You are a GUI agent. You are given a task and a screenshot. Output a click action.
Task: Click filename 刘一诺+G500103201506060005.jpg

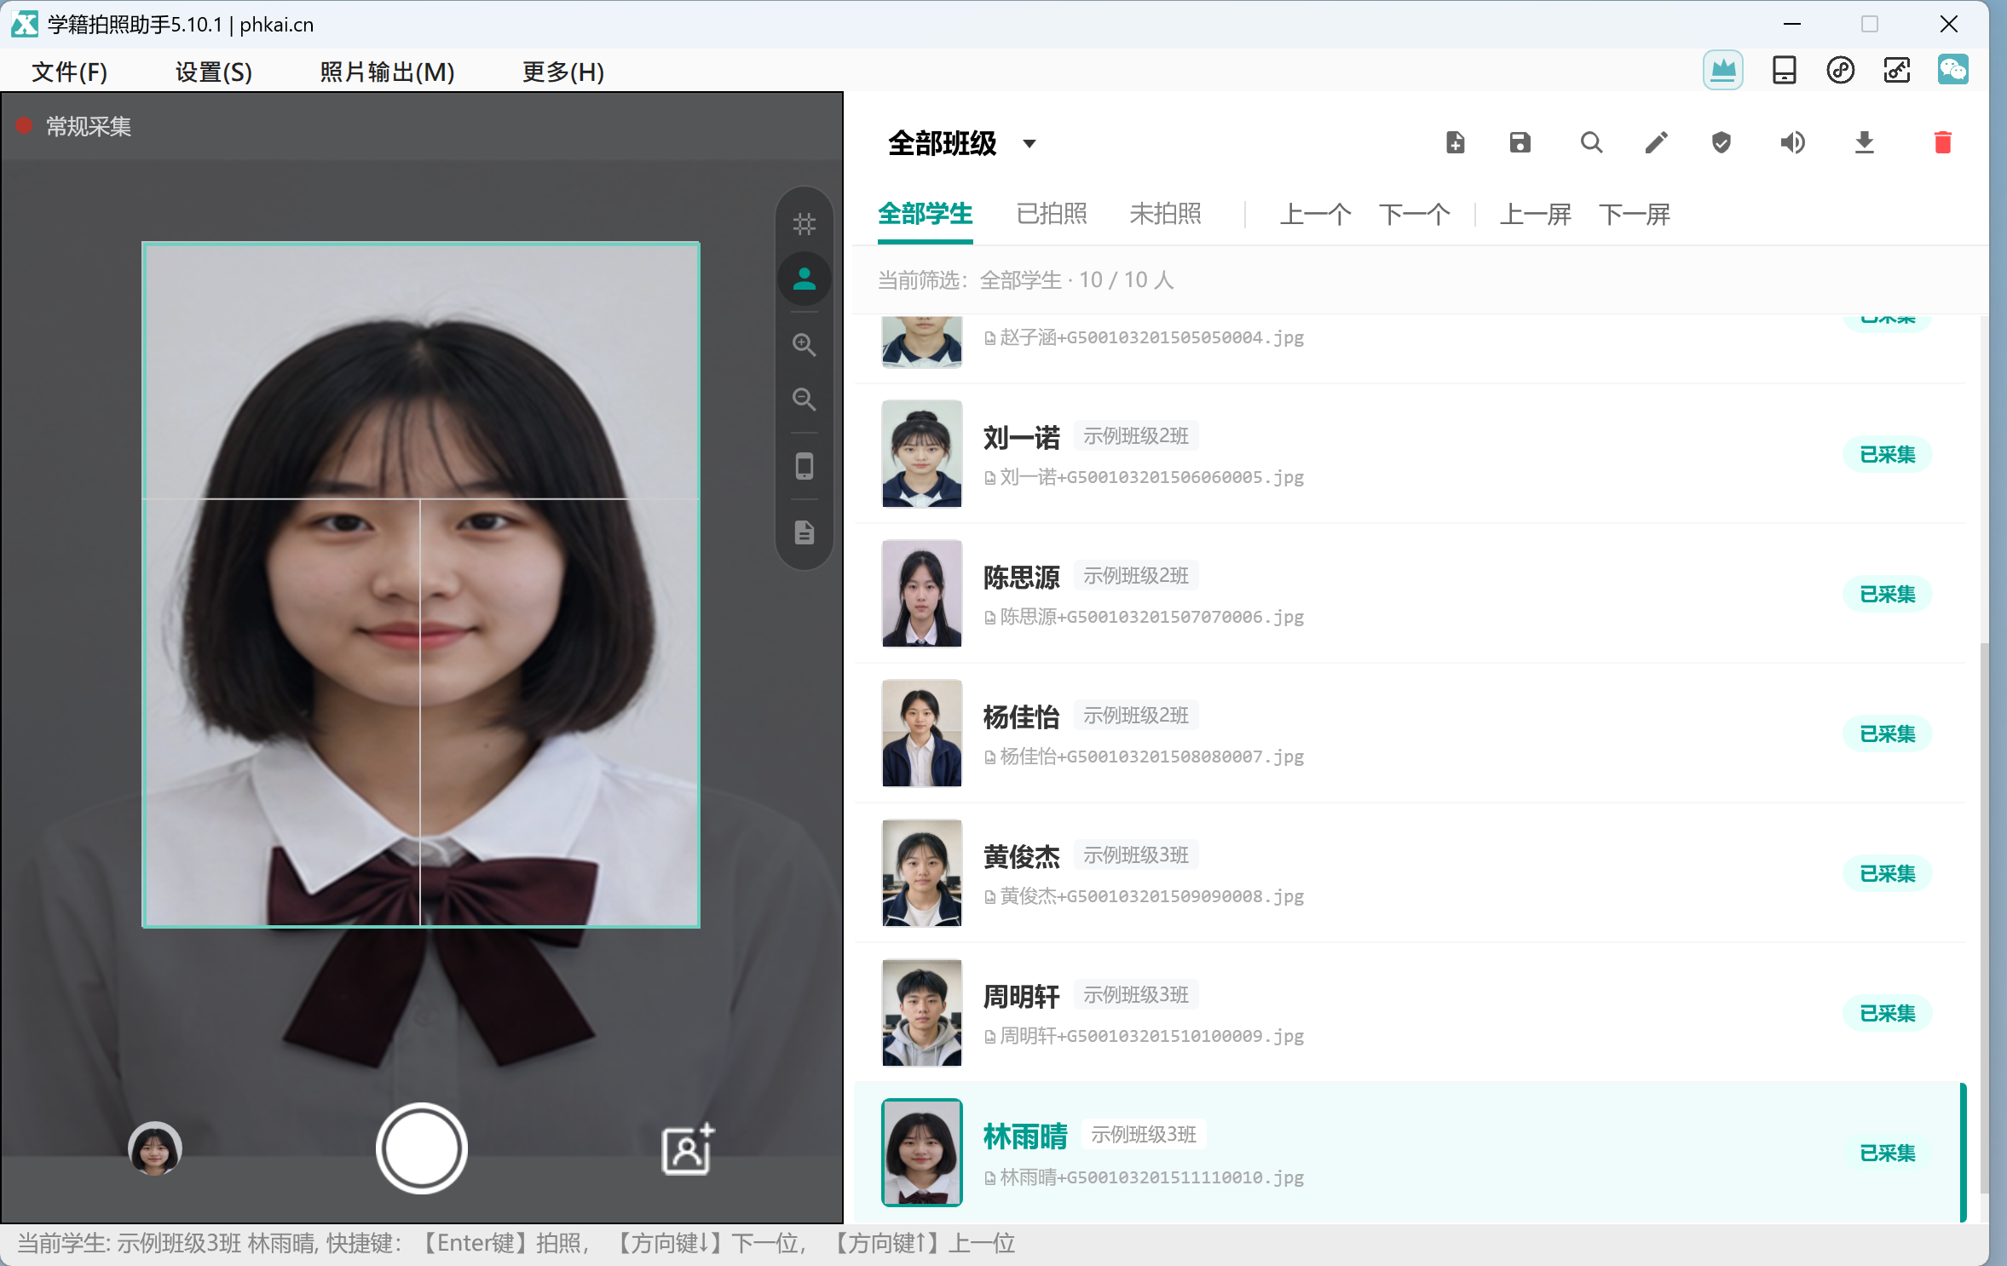(x=1151, y=477)
